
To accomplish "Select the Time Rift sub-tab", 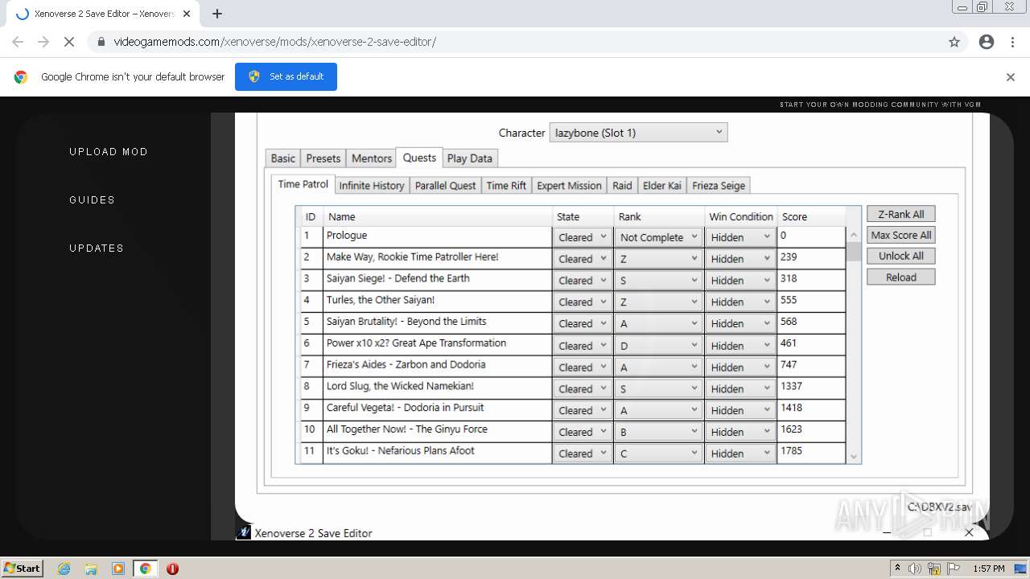I will 506,185.
